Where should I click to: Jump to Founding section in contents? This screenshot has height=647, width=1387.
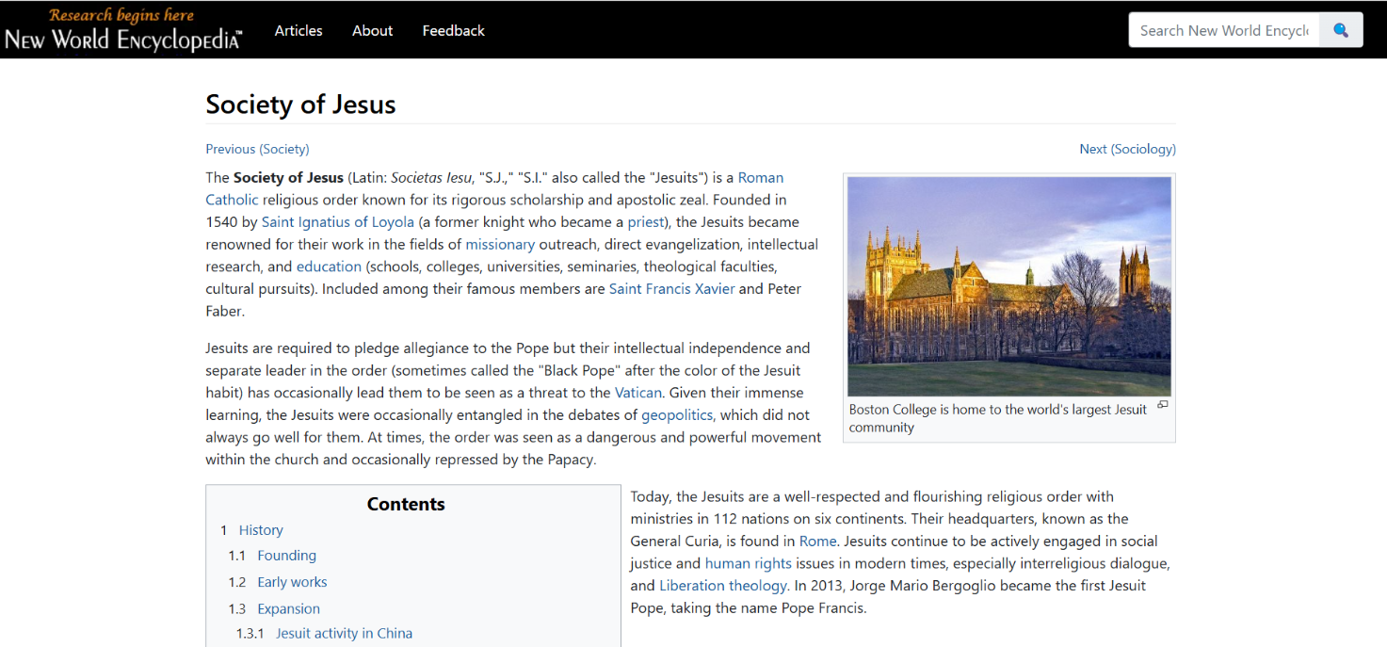pos(287,556)
